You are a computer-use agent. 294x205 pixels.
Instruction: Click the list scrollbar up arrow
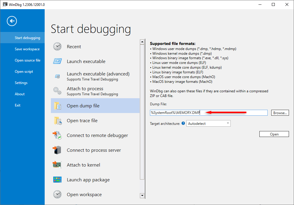(x=142, y=42)
